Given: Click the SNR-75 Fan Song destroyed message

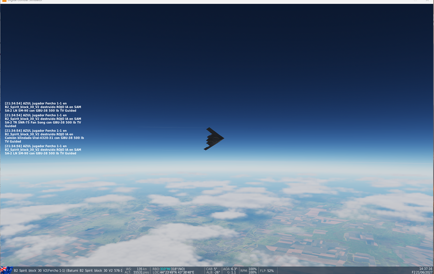Looking at the screenshot, I should 43,120.
